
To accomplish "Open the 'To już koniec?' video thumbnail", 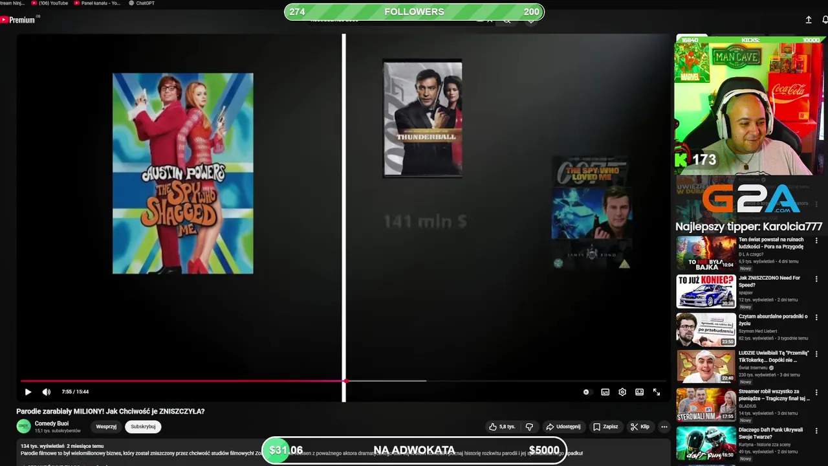I will click(x=706, y=291).
